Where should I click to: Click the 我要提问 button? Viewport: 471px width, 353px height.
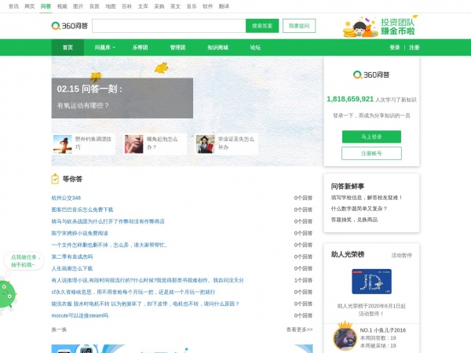[299, 26]
